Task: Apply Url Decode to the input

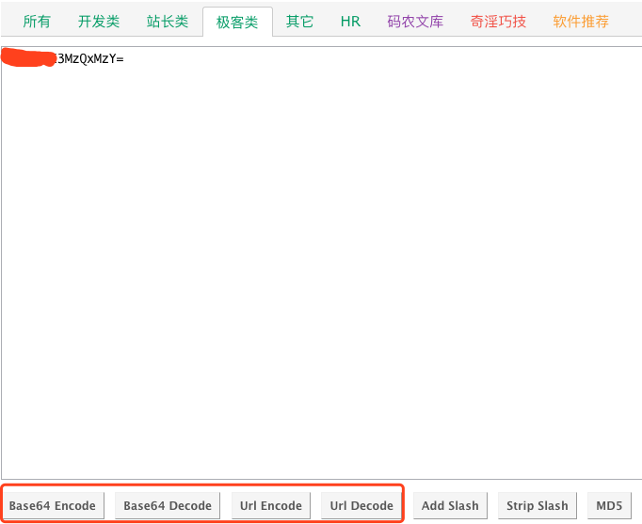Action: 361,505
